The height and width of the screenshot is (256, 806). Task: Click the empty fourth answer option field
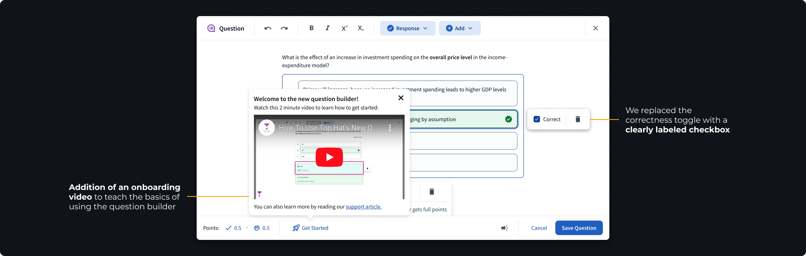[463, 163]
